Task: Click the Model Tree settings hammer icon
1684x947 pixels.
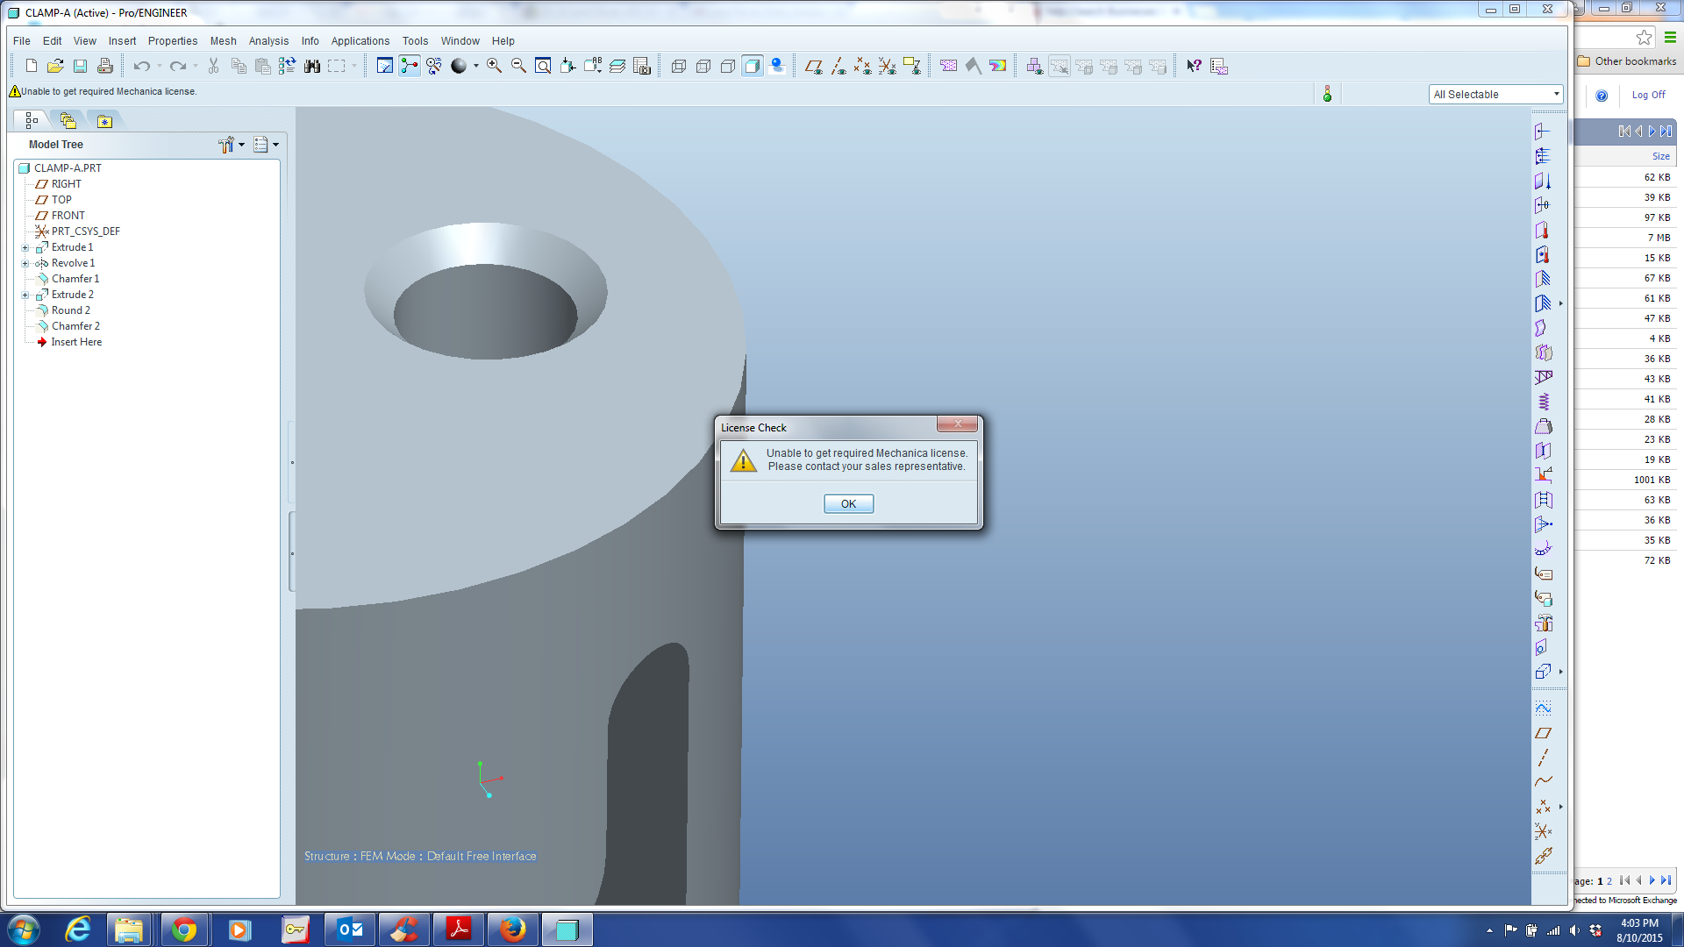Action: 226,145
